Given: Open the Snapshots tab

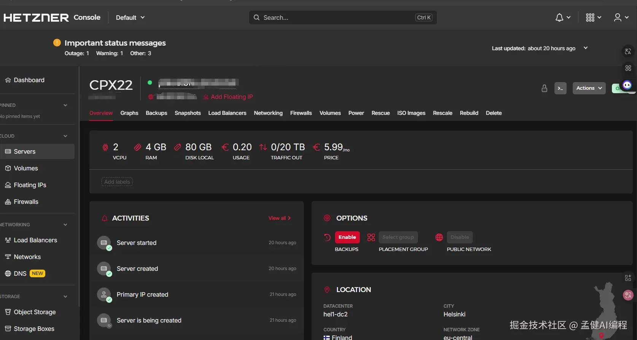Looking at the screenshot, I should click(187, 113).
